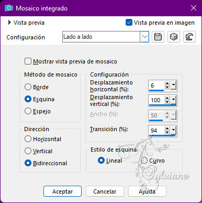Screen dimensions: 202x203
Task: Decrease vertical offset with down arrow
Action: click(x=167, y=102)
